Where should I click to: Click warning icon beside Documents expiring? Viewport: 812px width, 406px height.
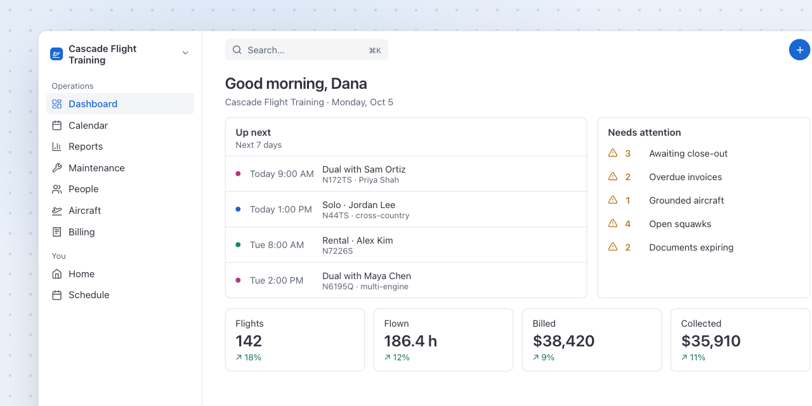coord(613,247)
